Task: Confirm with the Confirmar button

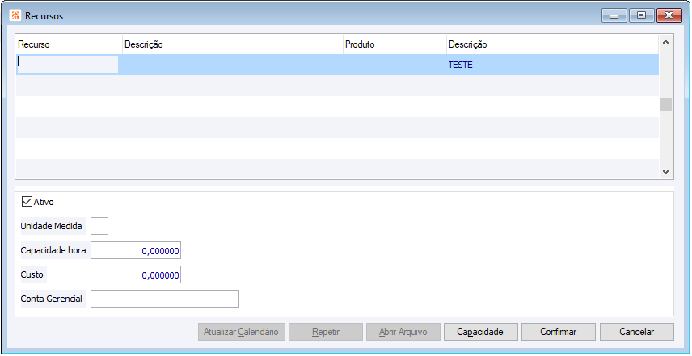Action: pos(559,332)
